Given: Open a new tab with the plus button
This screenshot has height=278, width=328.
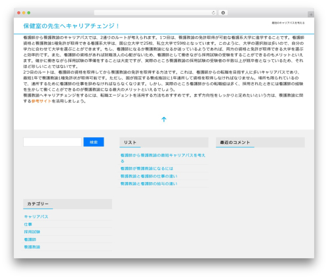Looking at the screenshot, I should coord(311,14).
